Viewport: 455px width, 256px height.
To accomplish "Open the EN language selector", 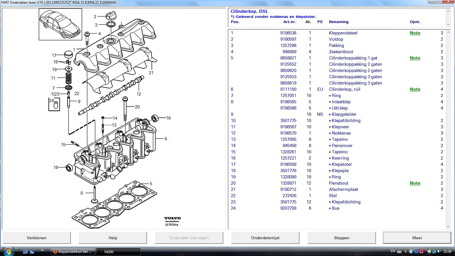I will pos(393,251).
